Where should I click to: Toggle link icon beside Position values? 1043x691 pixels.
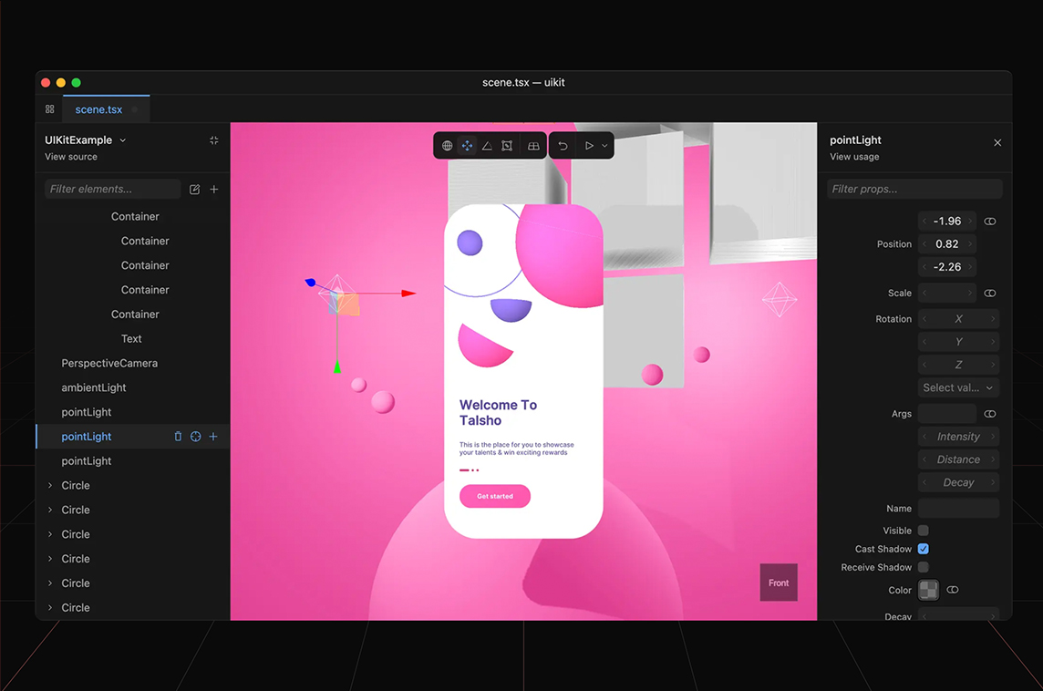990,221
